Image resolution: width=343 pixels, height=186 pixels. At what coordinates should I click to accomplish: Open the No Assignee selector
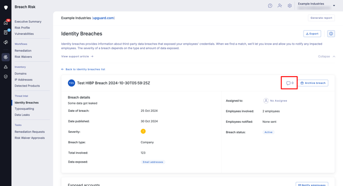pos(275,100)
